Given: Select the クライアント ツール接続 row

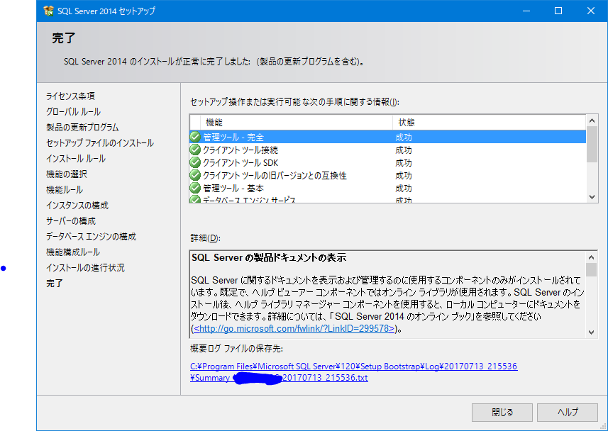Looking at the screenshot, I should 388,150.
